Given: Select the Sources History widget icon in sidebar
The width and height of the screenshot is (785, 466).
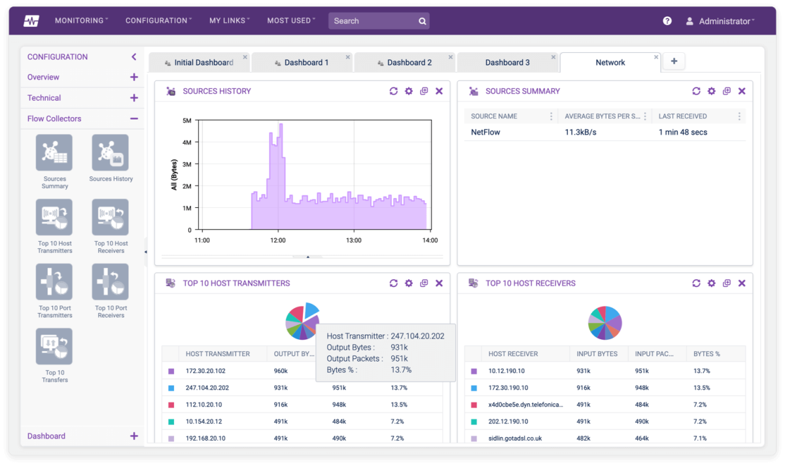Looking at the screenshot, I should point(110,152).
